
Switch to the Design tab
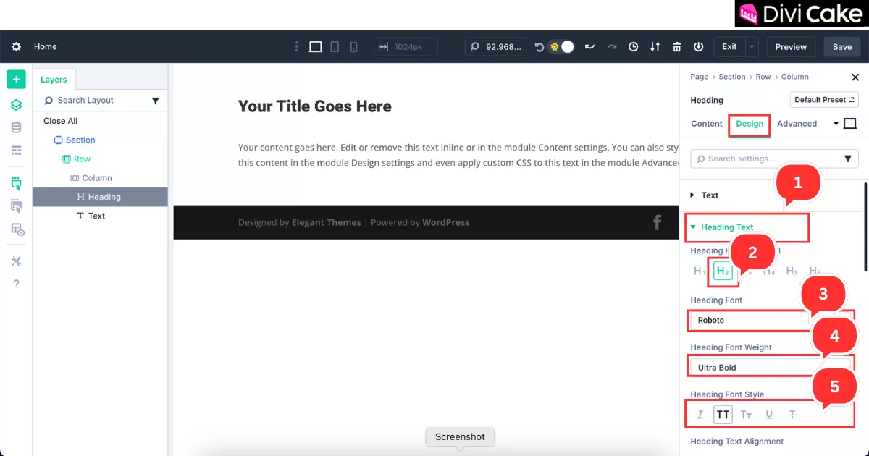coord(750,124)
